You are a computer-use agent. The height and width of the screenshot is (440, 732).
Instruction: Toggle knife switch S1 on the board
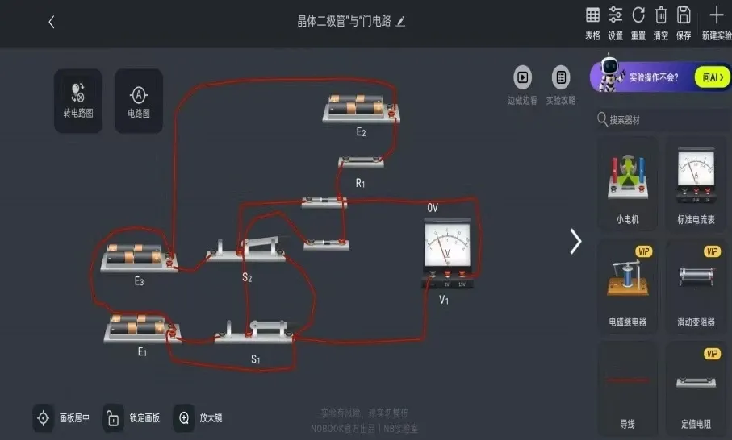pos(254,330)
